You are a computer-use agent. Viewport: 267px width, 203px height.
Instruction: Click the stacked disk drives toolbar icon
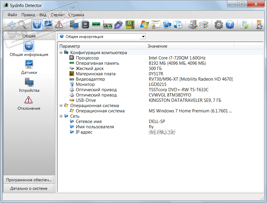coord(204,25)
